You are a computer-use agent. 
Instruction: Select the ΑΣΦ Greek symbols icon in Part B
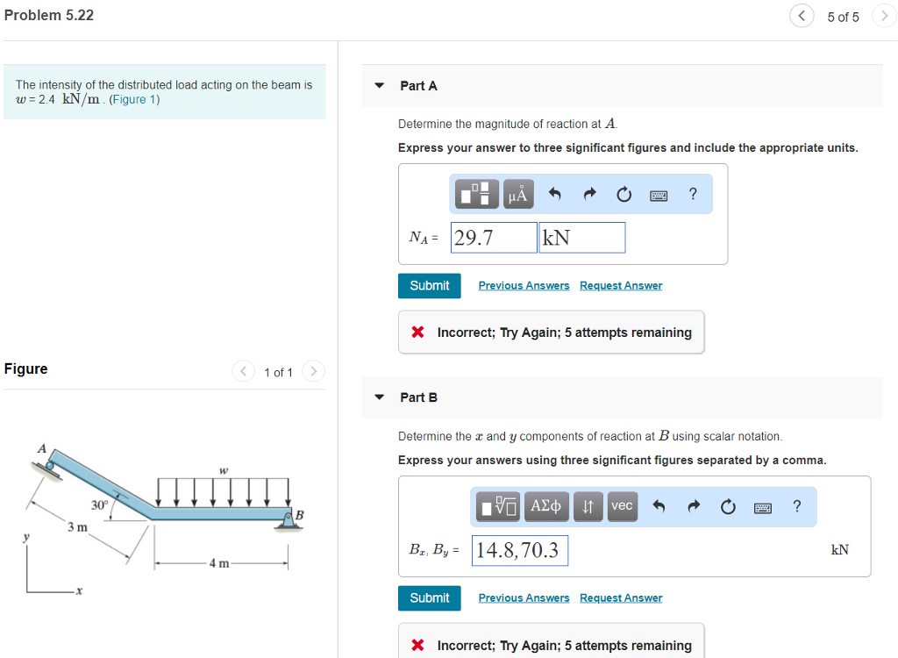[x=545, y=506]
